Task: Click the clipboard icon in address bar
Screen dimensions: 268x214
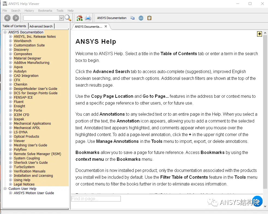Action: 149,18
